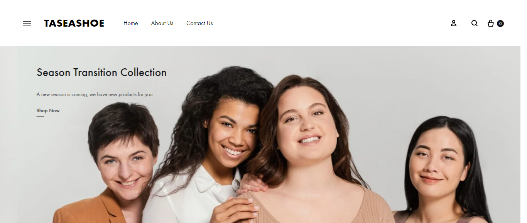Click the 'A new season is coming' description text
This screenshot has height=223, width=527.
[x=95, y=95]
